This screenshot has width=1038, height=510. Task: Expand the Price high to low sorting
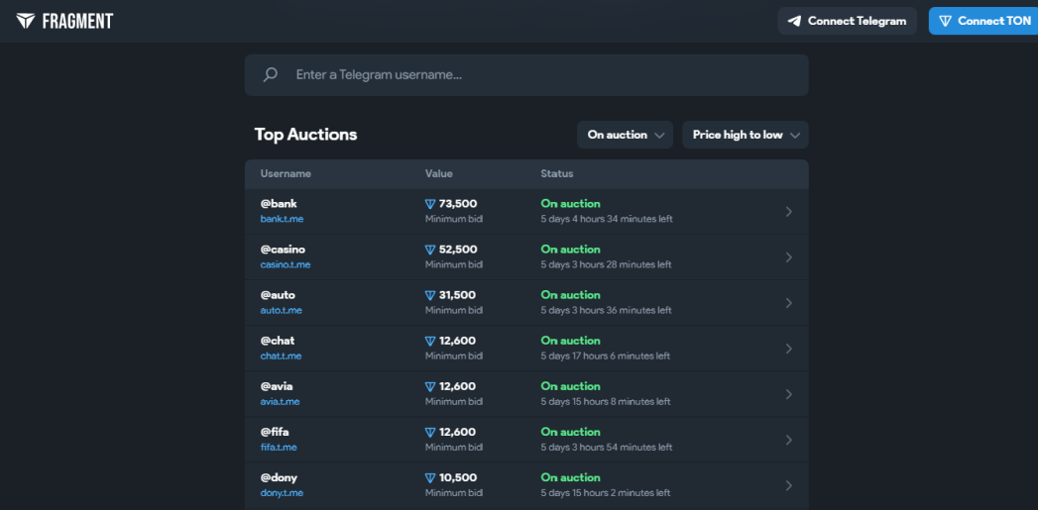[746, 135]
